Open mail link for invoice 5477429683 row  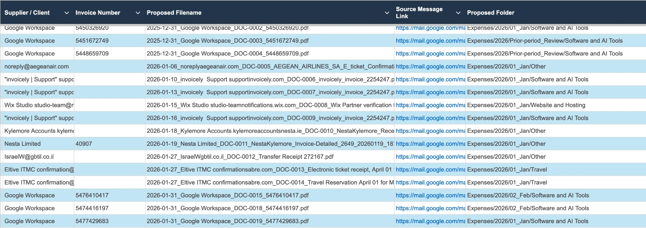(430, 221)
